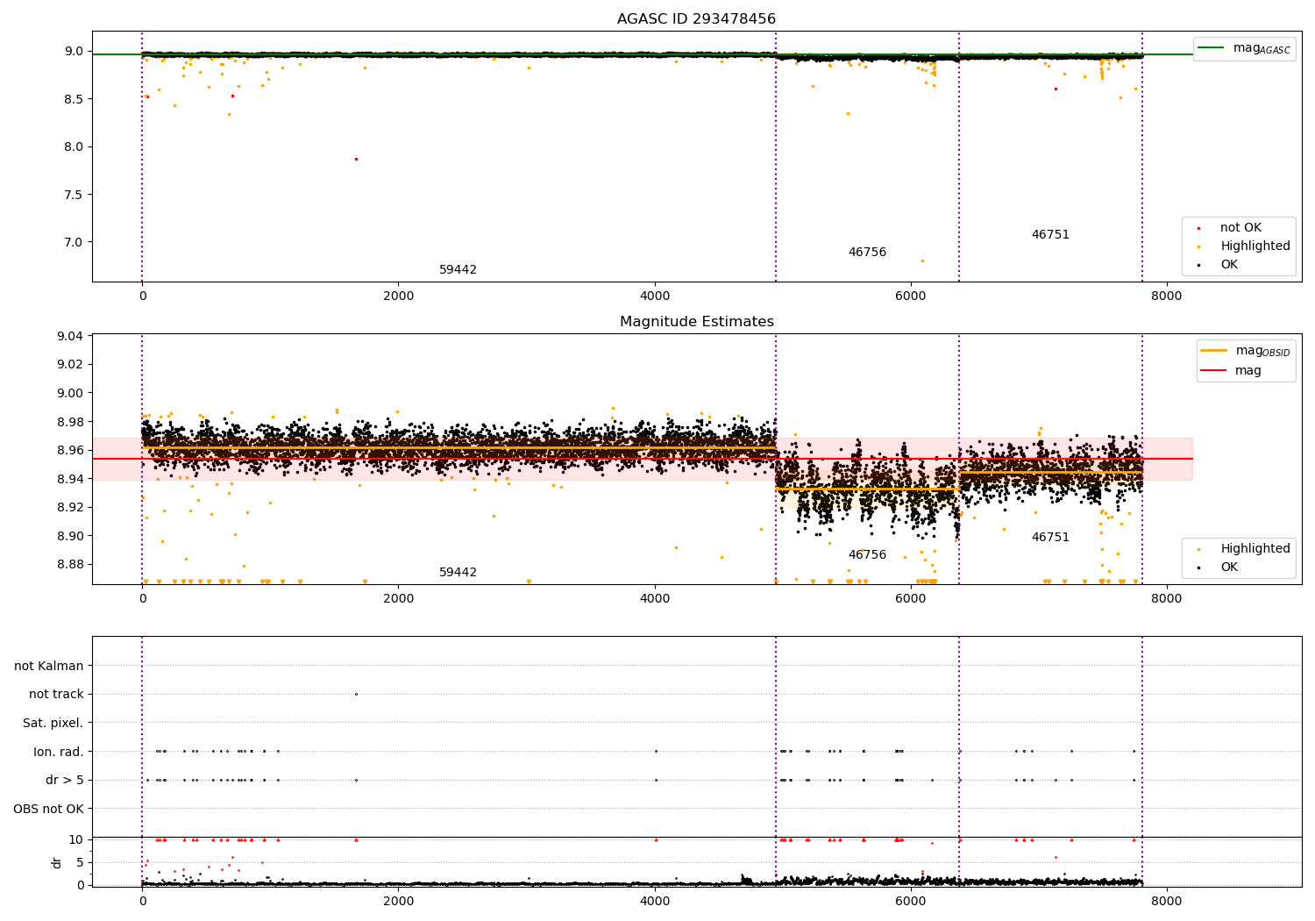Click the '46751' label in Magnitude Estimates plot
The width and height of the screenshot is (1315, 921).
pos(1050,538)
